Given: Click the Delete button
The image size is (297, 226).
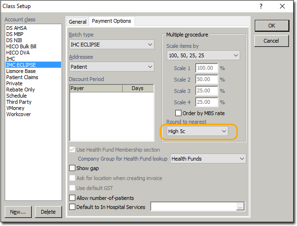Looking at the screenshot, I should tap(48, 212).
